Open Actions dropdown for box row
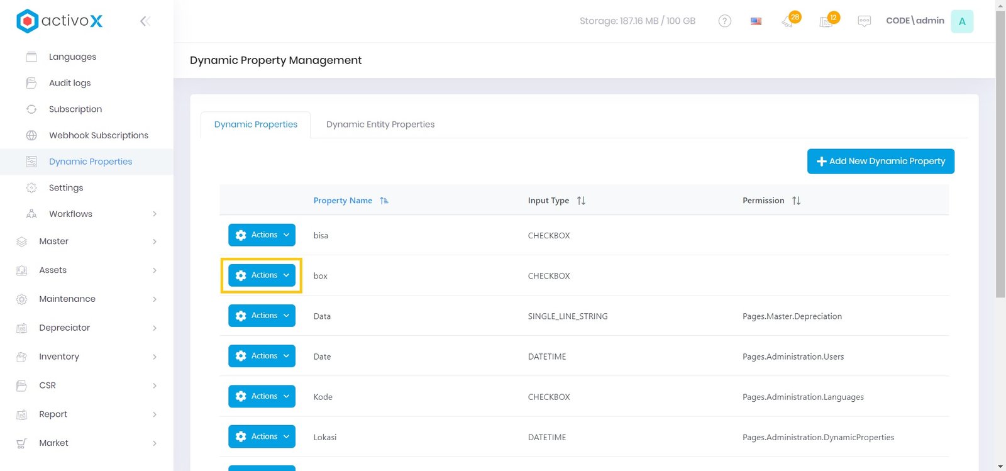The image size is (1006, 471). (262, 275)
